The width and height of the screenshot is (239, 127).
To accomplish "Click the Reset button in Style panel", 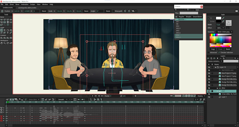I will pos(228,49).
